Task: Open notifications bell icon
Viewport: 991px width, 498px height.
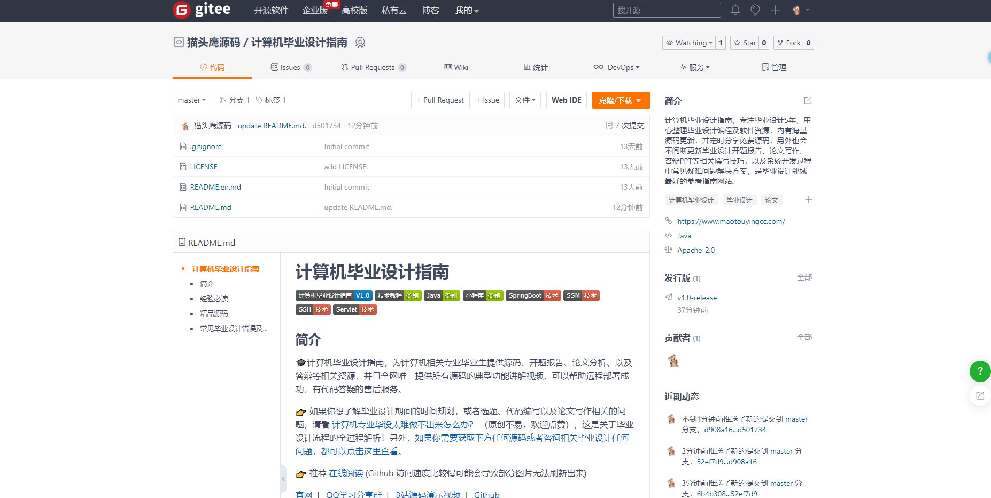Action: click(735, 10)
